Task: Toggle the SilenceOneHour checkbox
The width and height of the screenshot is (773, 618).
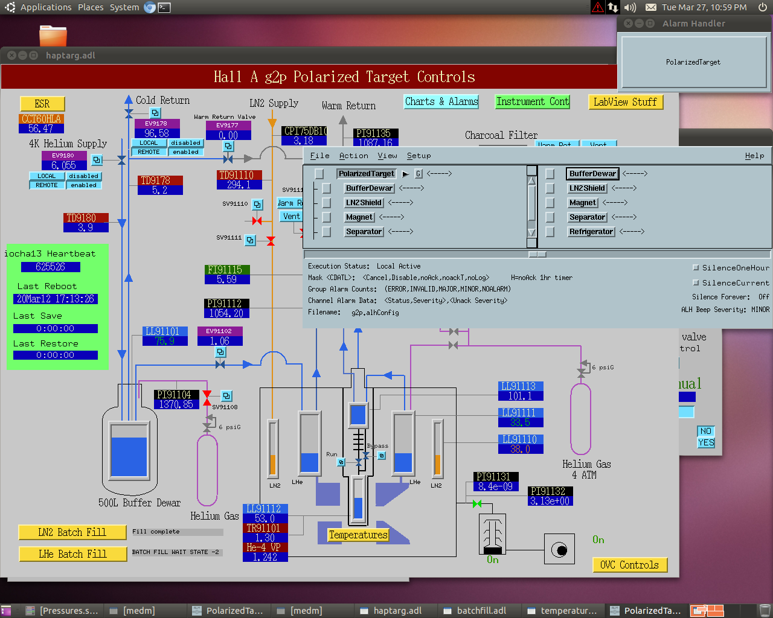Action: coord(696,267)
